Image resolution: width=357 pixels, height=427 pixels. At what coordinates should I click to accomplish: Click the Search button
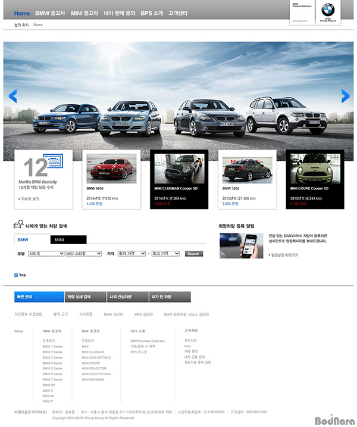pos(194,254)
